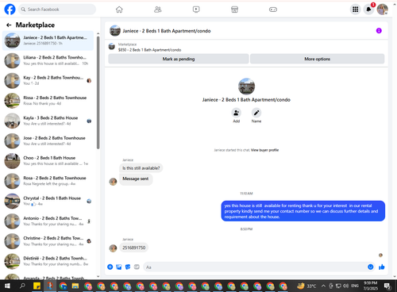Screen dimensions: 397x292
Task: Click the large listing photo above chat name
Action: click(x=246, y=86)
